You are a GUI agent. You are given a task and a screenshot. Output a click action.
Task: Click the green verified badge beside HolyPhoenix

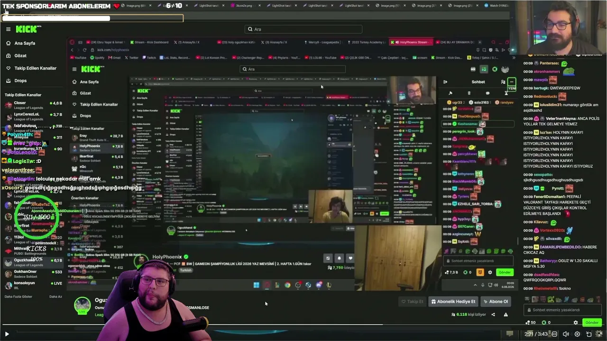pos(186,257)
